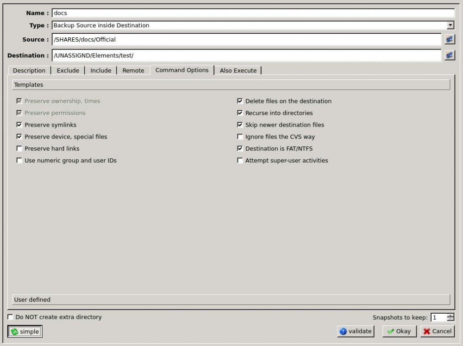Open the Remote tab
Viewport: 463px width, 346px height.
[x=133, y=70]
